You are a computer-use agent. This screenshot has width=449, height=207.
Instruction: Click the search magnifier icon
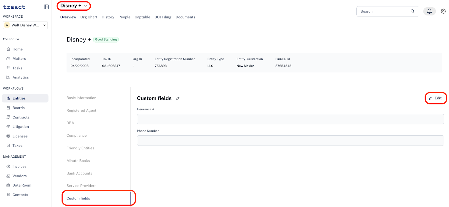pyautogui.click(x=413, y=11)
